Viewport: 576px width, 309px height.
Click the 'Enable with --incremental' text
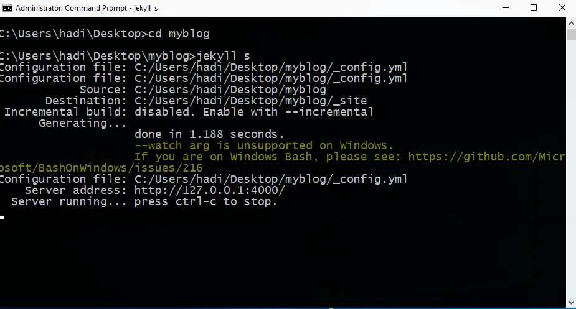(x=288, y=112)
